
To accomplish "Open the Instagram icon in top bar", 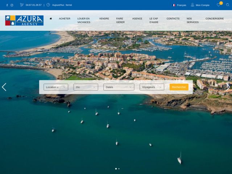I will point(12,5).
